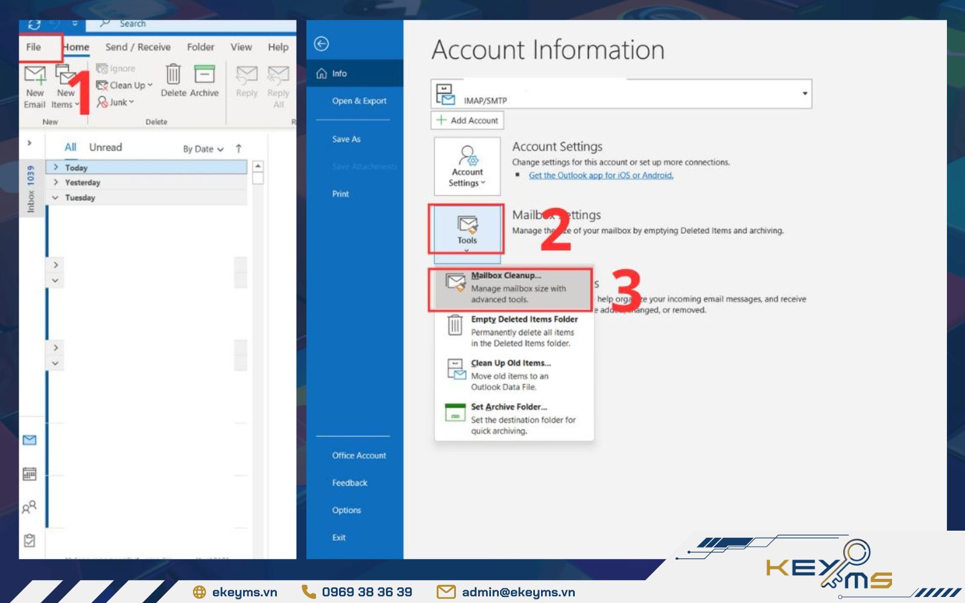This screenshot has height=603, width=965.
Task: Expand the Yesterday message group
Action: point(55,182)
